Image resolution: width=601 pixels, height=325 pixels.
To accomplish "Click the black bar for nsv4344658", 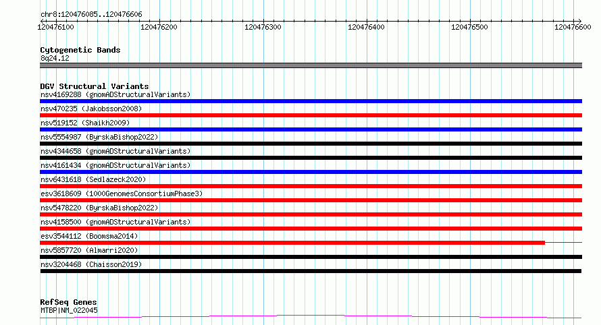I will click(x=311, y=158).
